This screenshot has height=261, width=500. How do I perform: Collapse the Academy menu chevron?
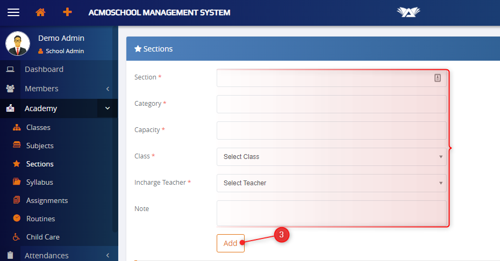107,108
